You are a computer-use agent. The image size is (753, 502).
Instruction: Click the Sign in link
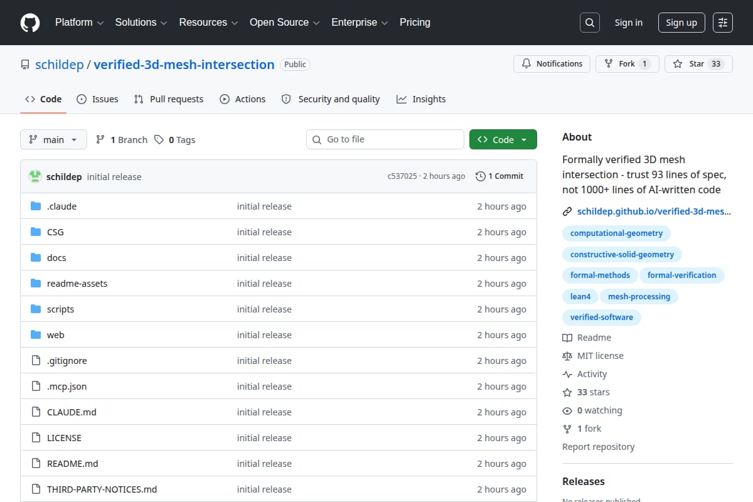pos(628,23)
